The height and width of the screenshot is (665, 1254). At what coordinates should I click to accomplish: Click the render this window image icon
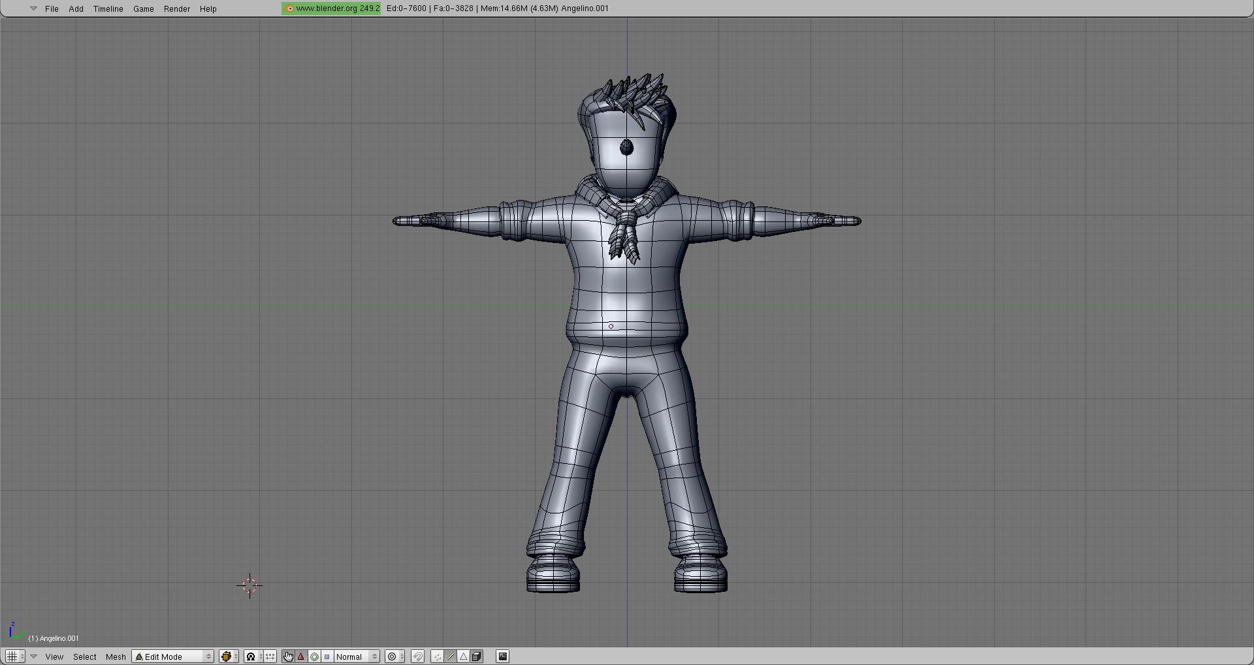pyautogui.click(x=503, y=657)
